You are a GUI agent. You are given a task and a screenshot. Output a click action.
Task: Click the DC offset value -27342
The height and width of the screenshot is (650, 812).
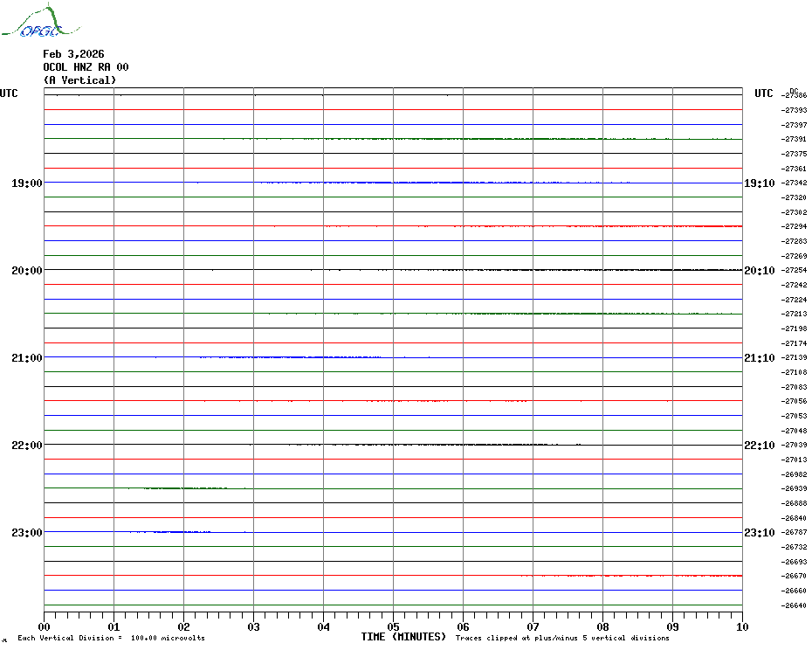(795, 183)
